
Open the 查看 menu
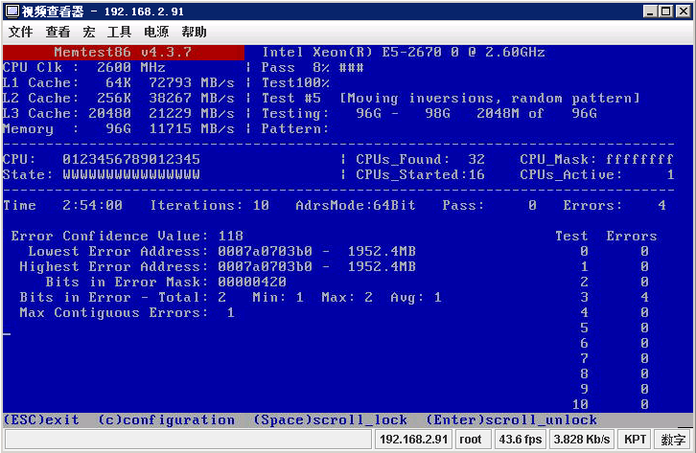tap(58, 32)
